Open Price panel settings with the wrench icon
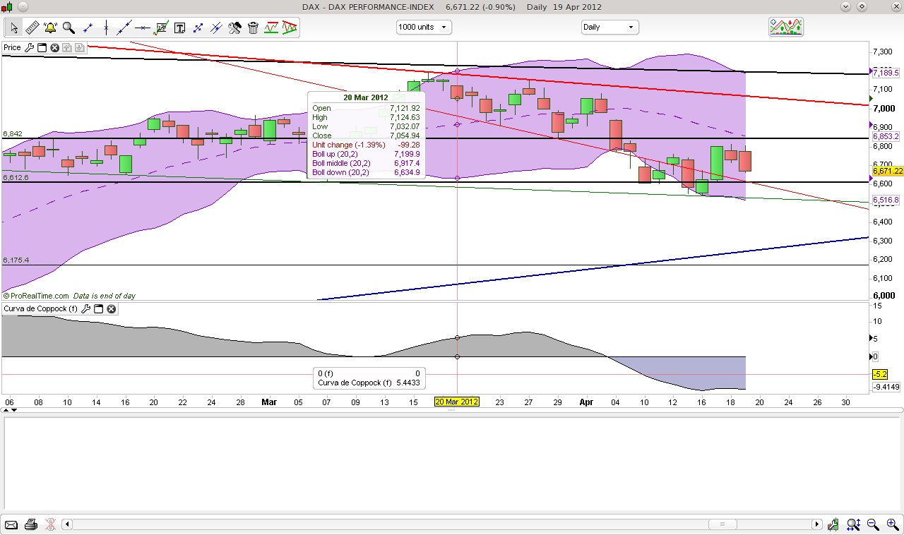 tap(29, 47)
